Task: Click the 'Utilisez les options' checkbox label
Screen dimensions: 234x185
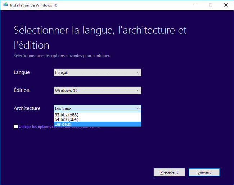Action: (x=59, y=127)
